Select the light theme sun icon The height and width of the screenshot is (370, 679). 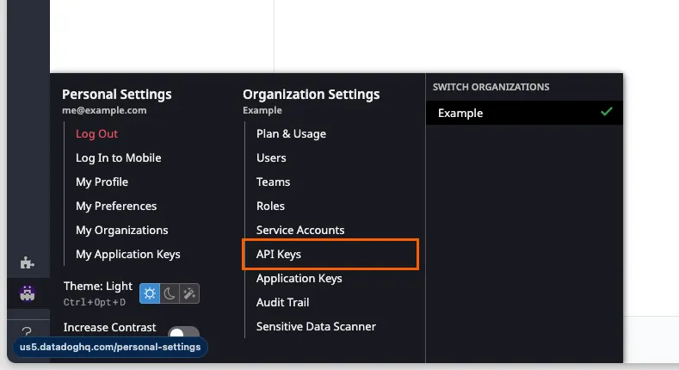click(150, 293)
